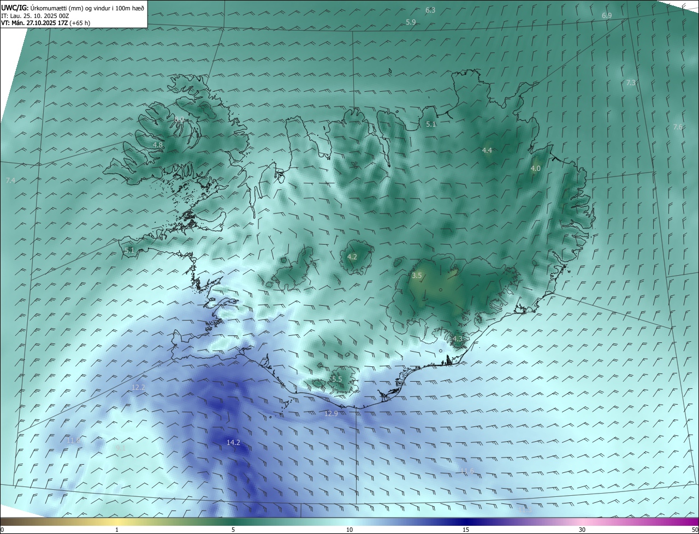
Task: Click the 5 tick label on the colour scale
Action: (233, 530)
